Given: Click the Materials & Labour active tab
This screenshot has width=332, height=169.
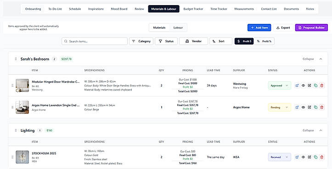Looking at the screenshot, I should pyautogui.click(x=163, y=9).
